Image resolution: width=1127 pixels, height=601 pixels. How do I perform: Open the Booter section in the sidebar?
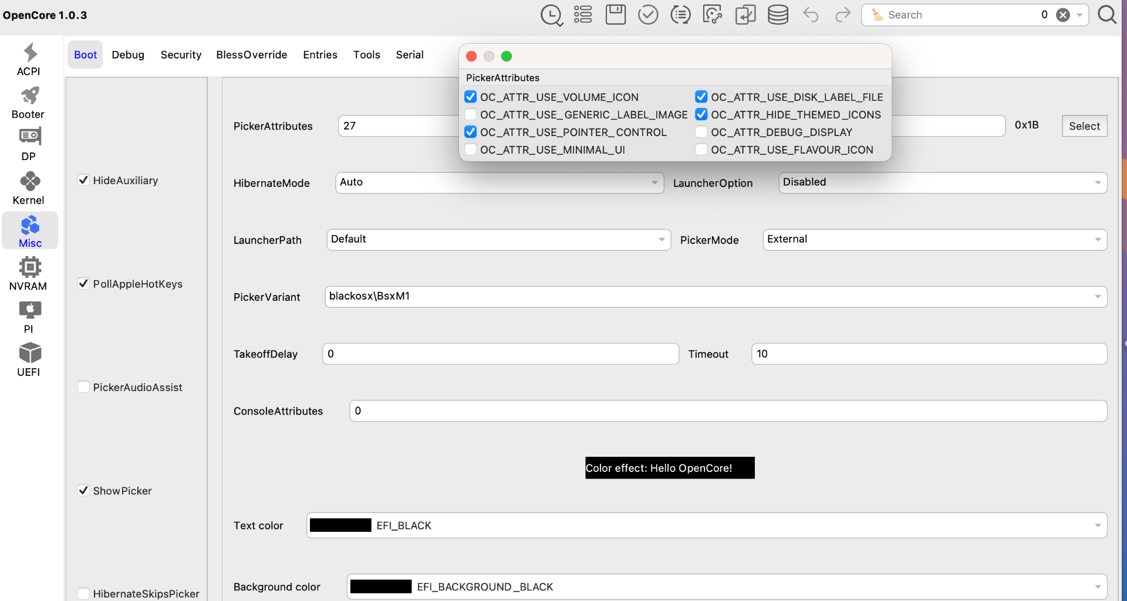(x=29, y=103)
